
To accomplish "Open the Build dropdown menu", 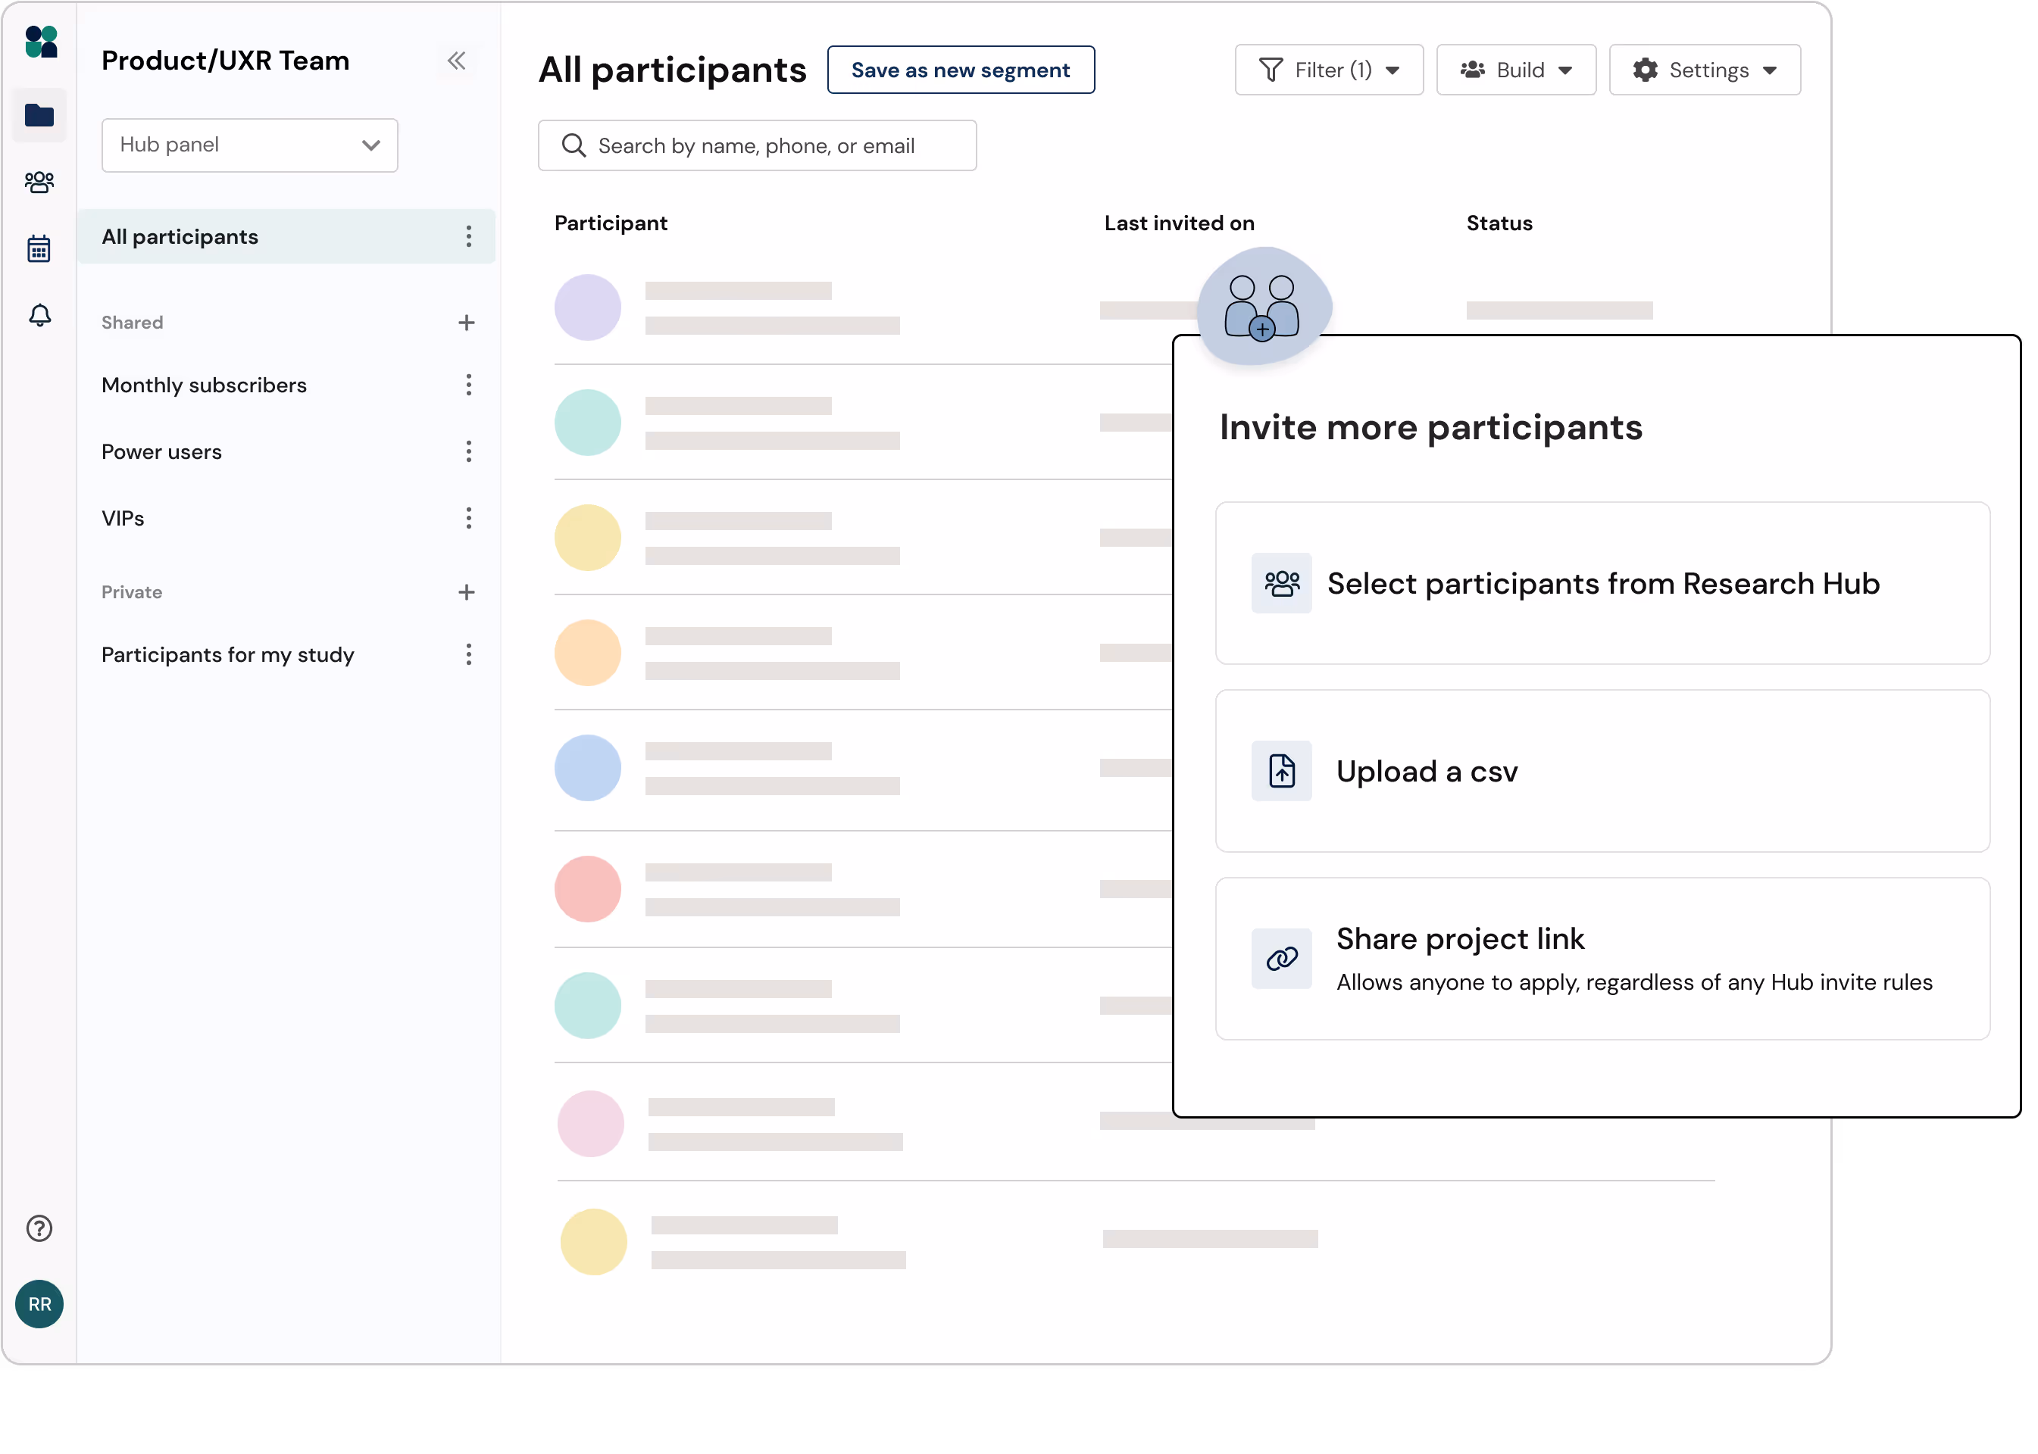I will [x=1516, y=70].
